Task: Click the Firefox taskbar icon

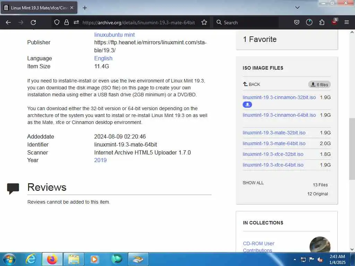Action: (52, 259)
